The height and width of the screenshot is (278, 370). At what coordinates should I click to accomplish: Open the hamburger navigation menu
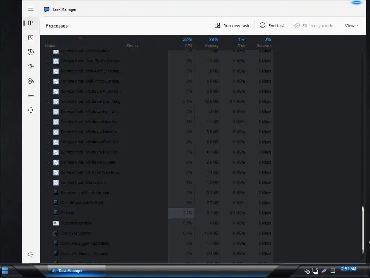[31, 9]
